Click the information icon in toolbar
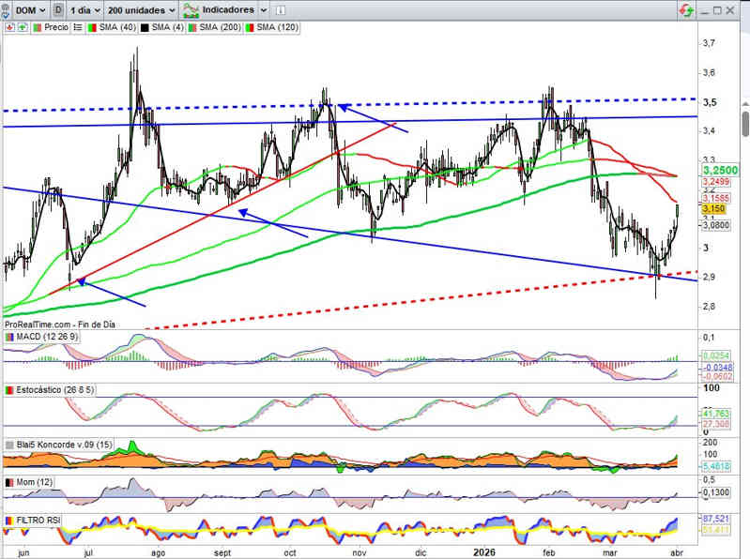The height and width of the screenshot is (559, 750). click(280, 9)
